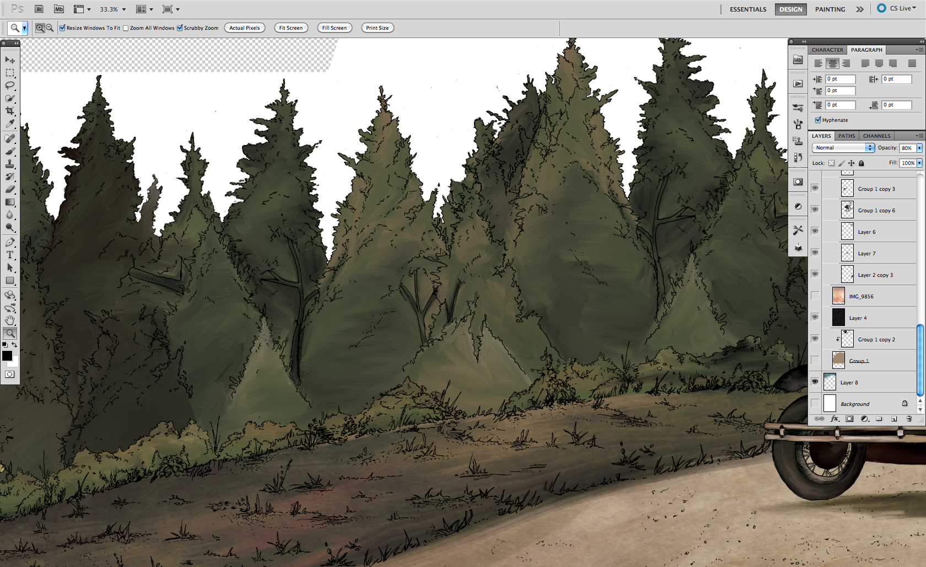Image resolution: width=926 pixels, height=567 pixels.
Task: Open blend mode dropdown Normal
Action: click(843, 148)
